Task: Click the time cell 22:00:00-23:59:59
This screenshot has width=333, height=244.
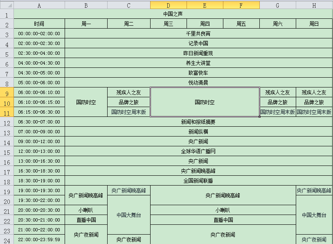Action: pos(39,240)
